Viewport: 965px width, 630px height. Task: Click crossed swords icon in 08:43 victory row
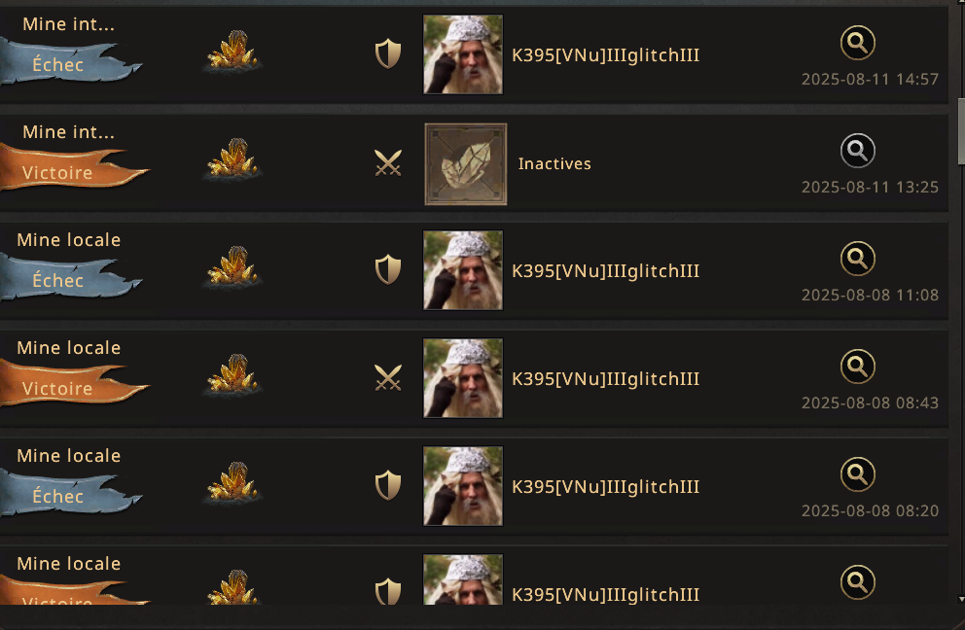(388, 378)
